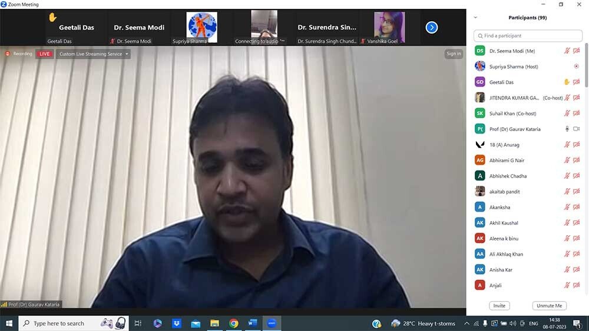This screenshot has width=589, height=331.
Task: Open Dropbox from the taskbar
Action: point(176,323)
